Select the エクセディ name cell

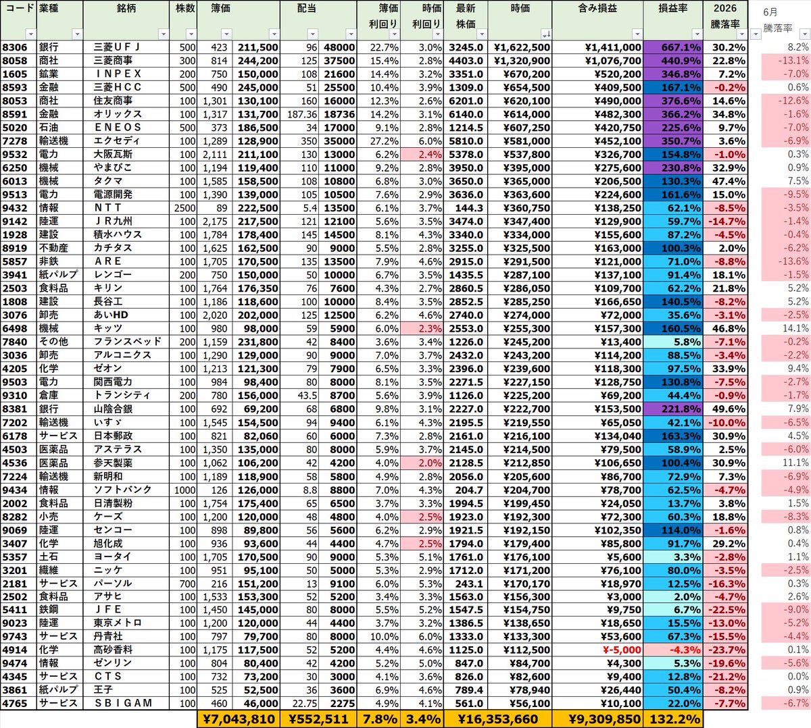pos(126,141)
